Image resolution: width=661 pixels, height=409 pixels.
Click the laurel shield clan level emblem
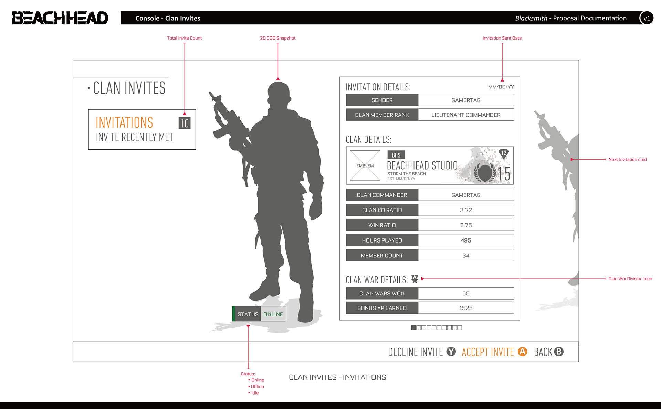point(485,172)
